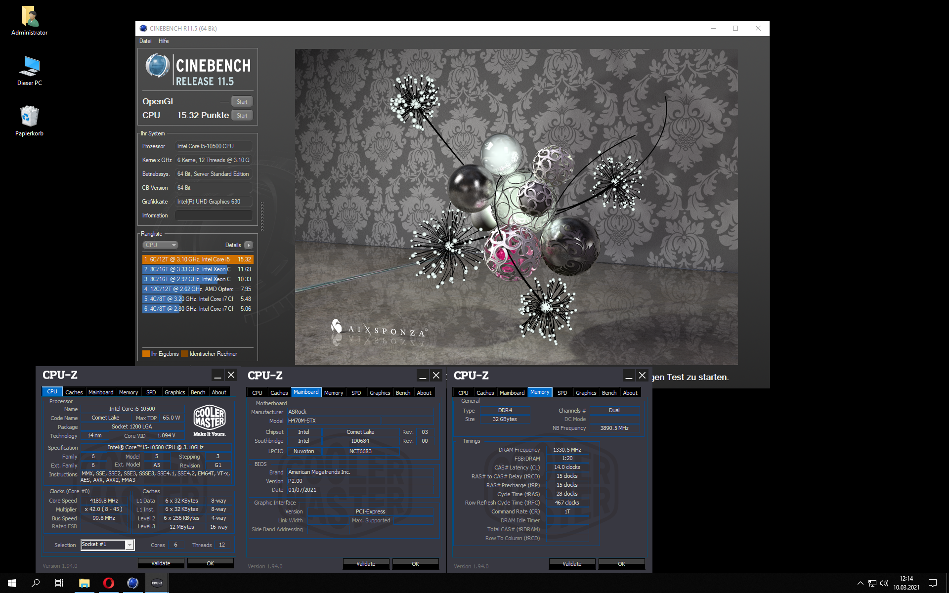Click the Details arrow in Rangliste
This screenshot has height=593, width=949.
coord(249,245)
